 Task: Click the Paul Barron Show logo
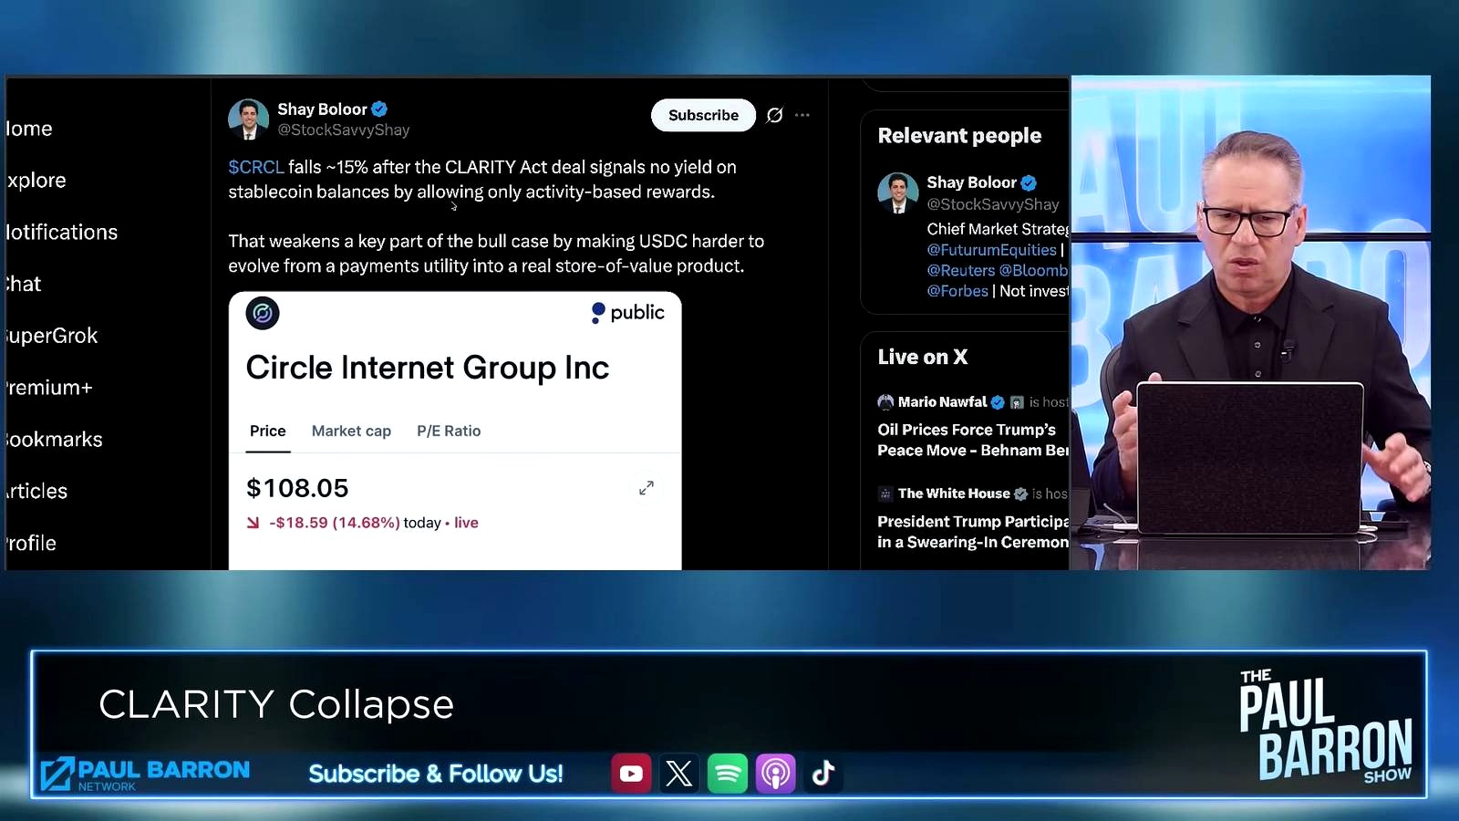(1326, 727)
